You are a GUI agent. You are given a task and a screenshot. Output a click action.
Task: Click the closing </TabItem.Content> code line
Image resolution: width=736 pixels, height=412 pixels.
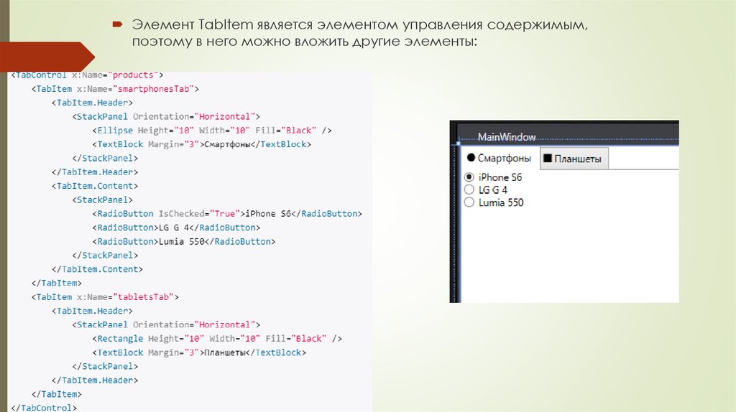(97, 269)
